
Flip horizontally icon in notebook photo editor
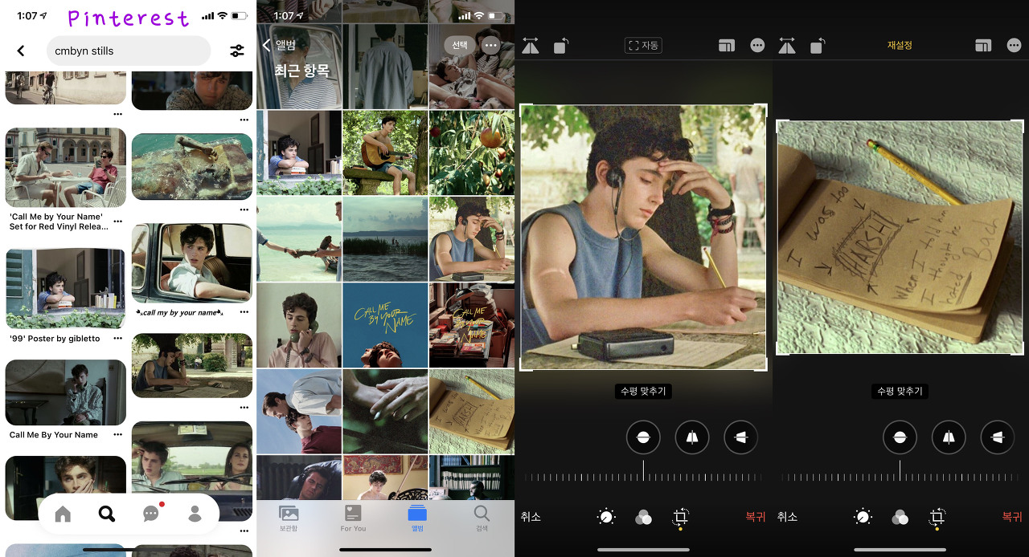pos(787,46)
